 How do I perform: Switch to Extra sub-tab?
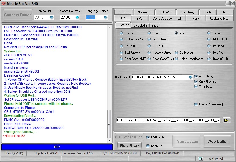155,25
